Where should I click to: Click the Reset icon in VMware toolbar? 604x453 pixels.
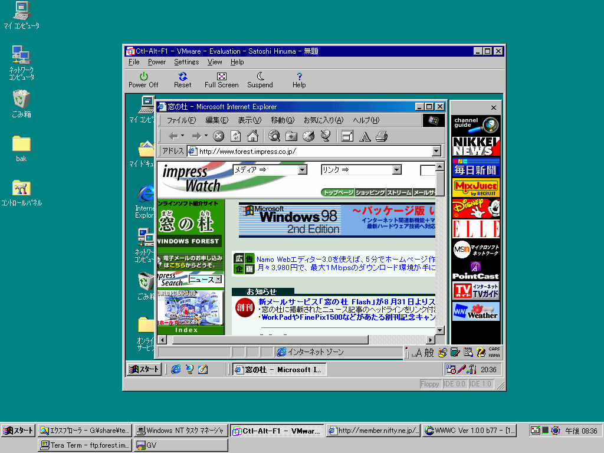tap(183, 80)
